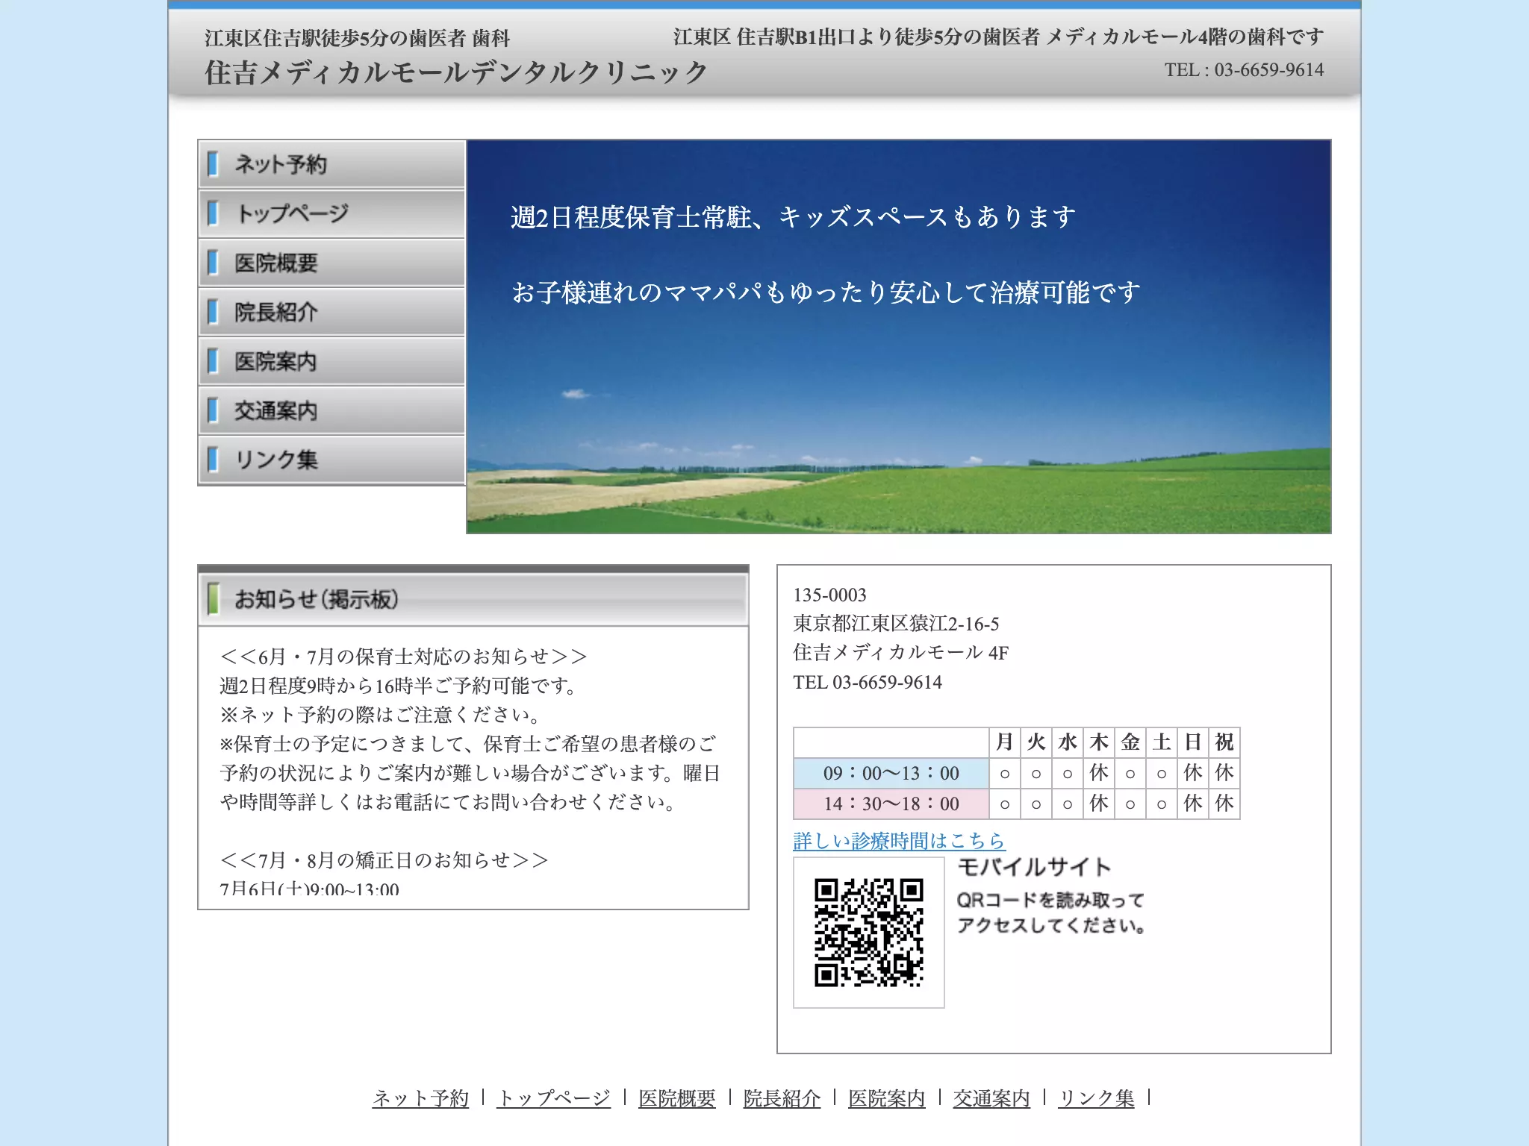This screenshot has width=1529, height=1146.
Task: Open the 院長紹介 footer link
Action: coord(782,1098)
